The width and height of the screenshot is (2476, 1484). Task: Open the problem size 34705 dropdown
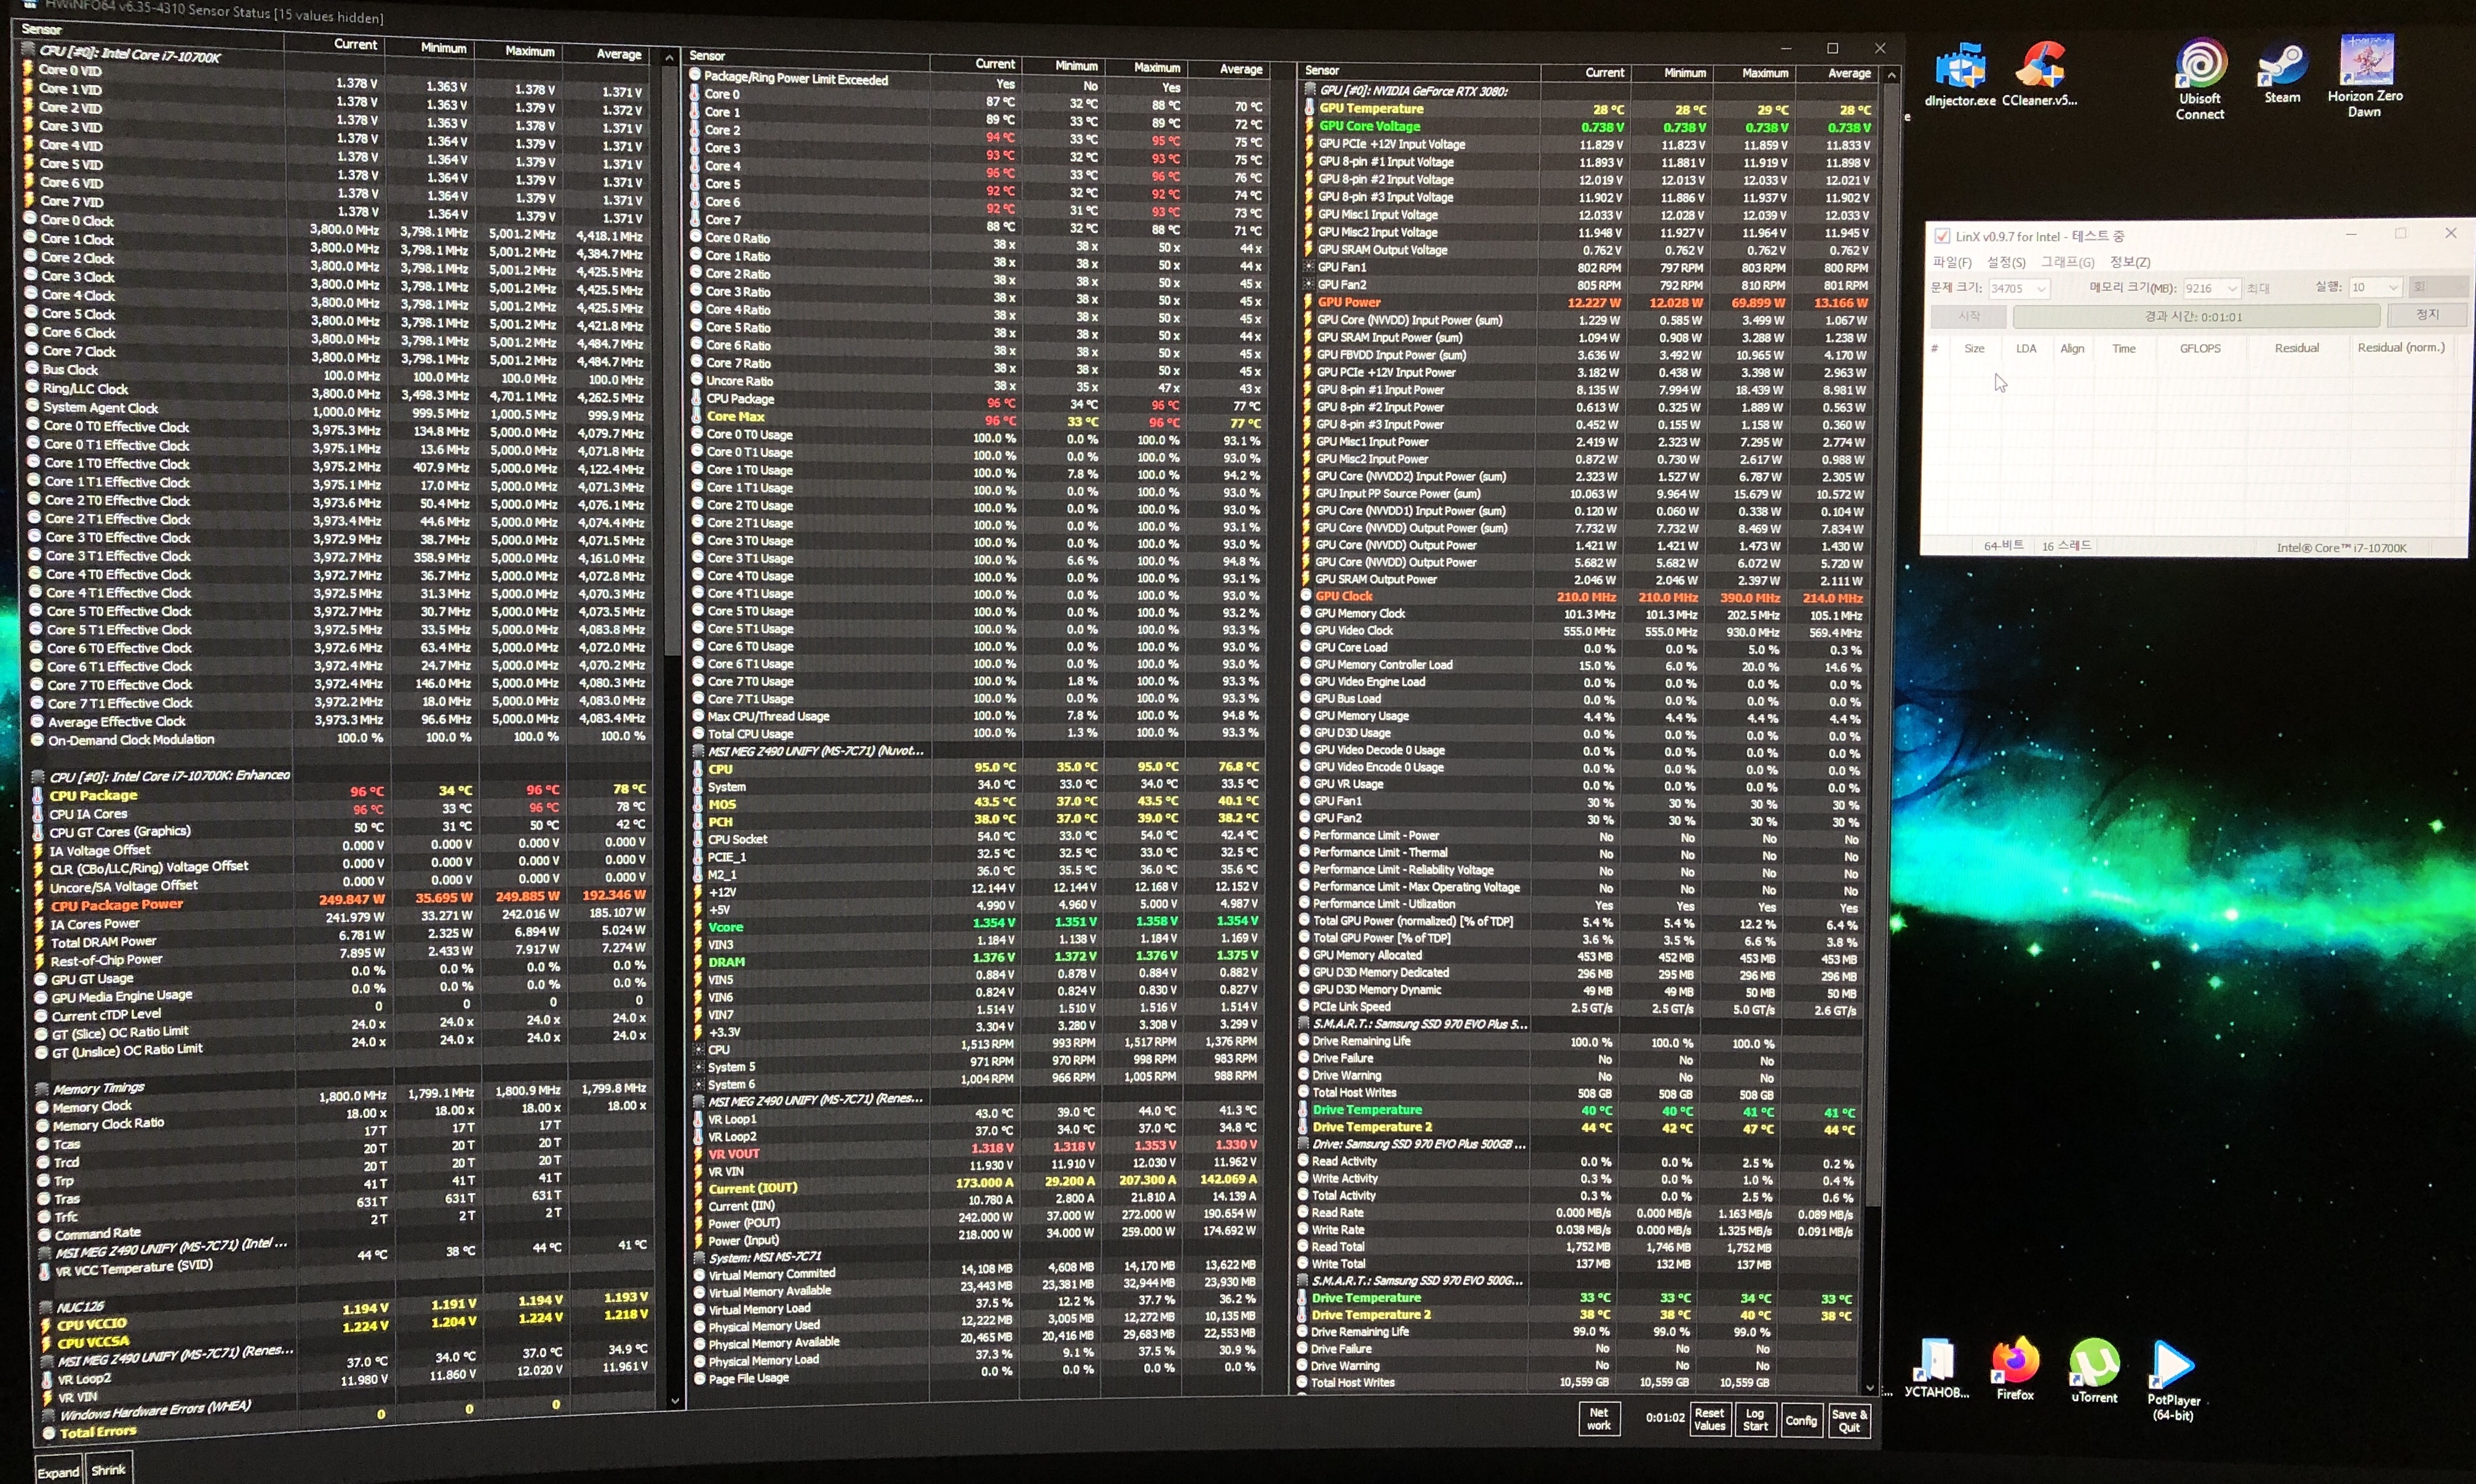pos(2041,289)
